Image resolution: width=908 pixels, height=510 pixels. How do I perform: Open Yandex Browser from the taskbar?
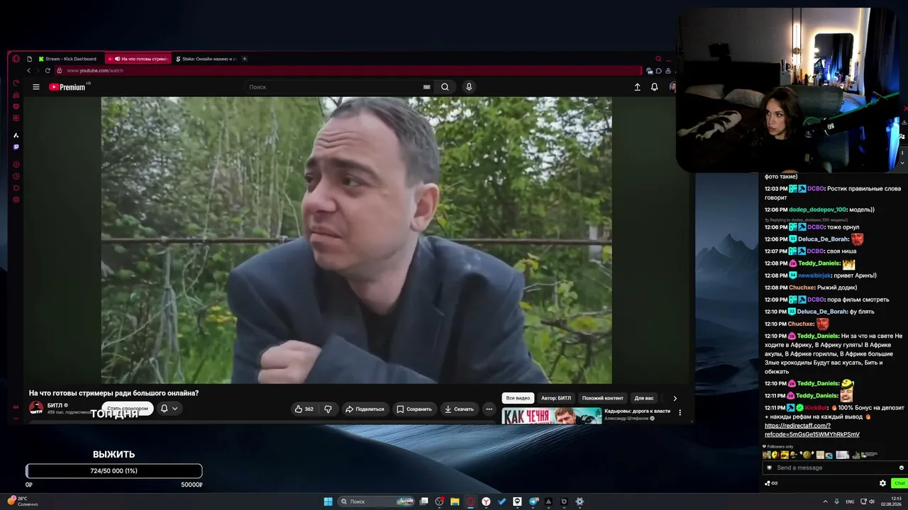pyautogui.click(x=486, y=501)
